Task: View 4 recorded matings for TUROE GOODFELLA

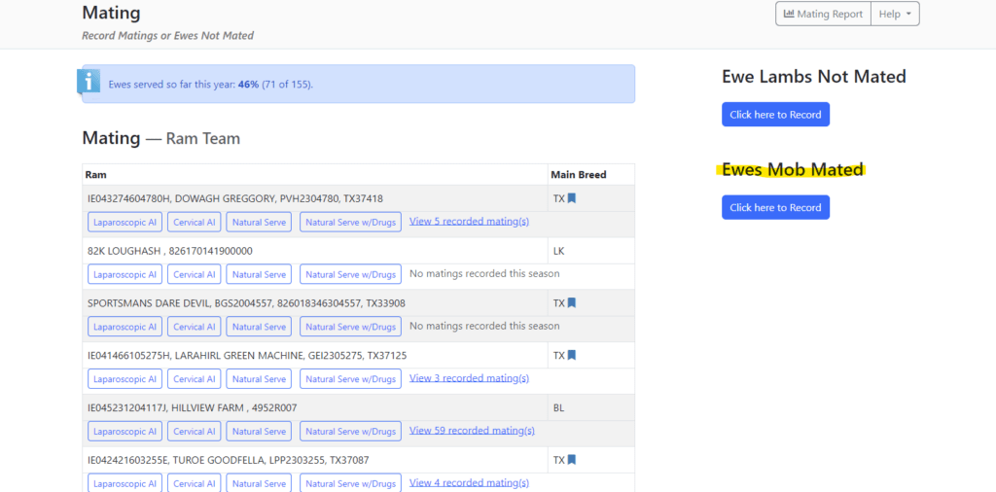Action: click(469, 482)
